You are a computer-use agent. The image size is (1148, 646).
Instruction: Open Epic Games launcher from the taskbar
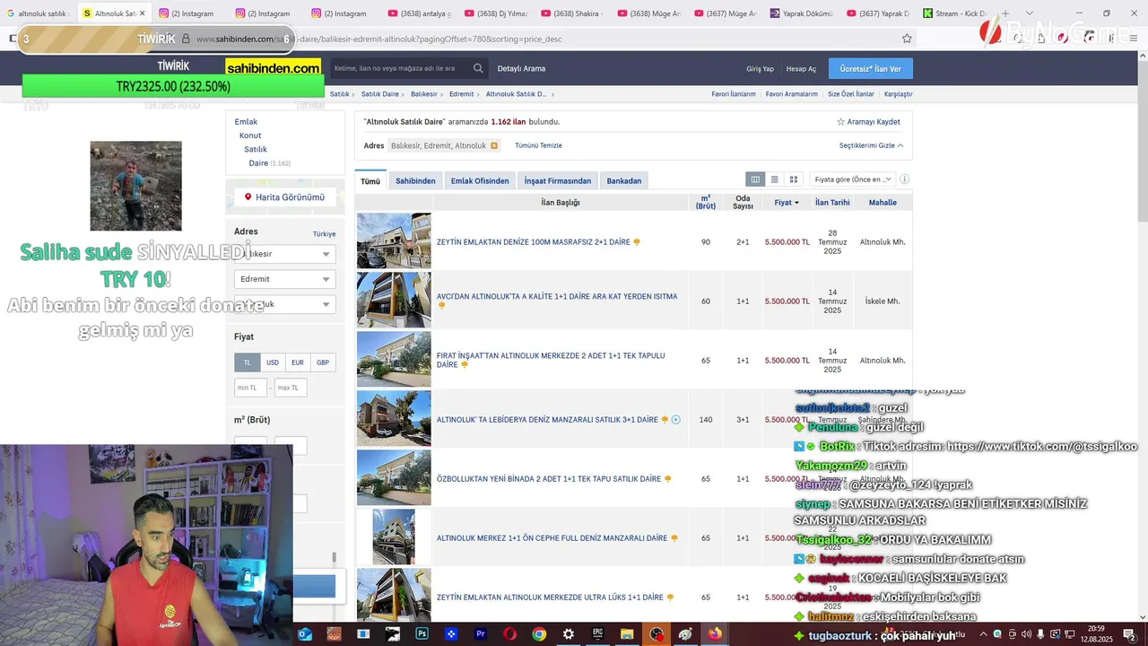click(x=597, y=634)
